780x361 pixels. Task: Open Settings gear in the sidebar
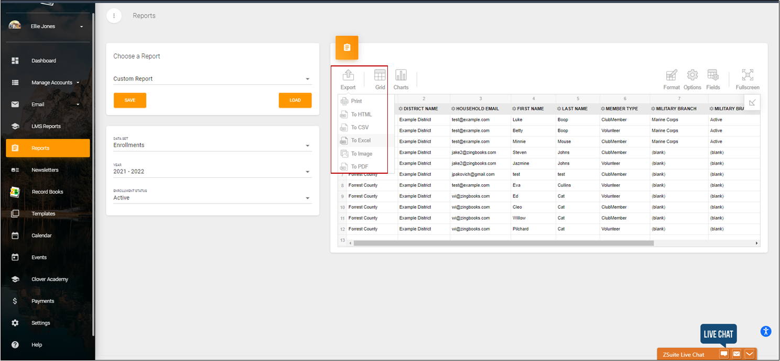[15, 323]
